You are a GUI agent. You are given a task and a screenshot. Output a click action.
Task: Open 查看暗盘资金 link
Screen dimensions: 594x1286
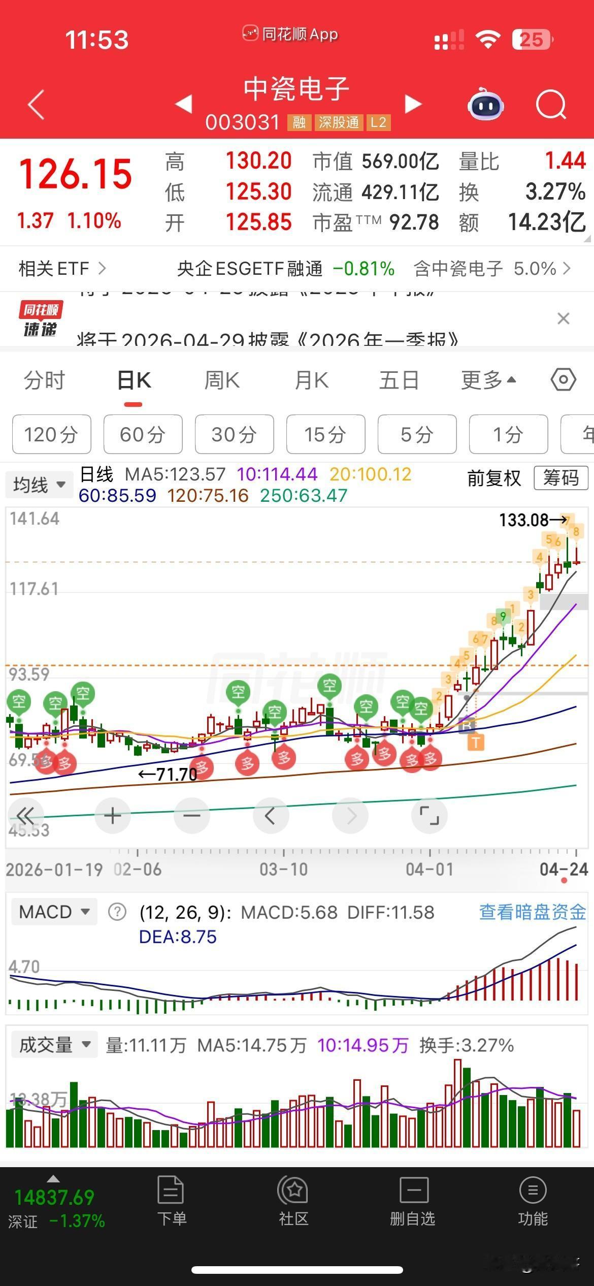pyautogui.click(x=533, y=912)
